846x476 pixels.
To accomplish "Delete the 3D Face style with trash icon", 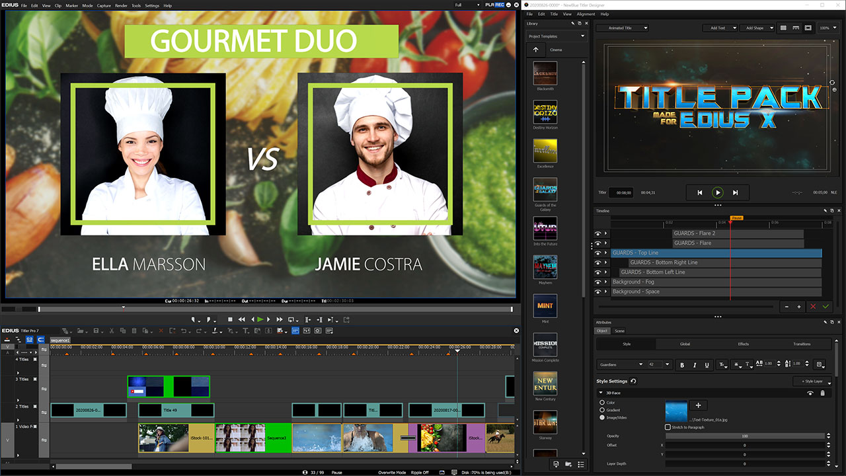I will (823, 393).
